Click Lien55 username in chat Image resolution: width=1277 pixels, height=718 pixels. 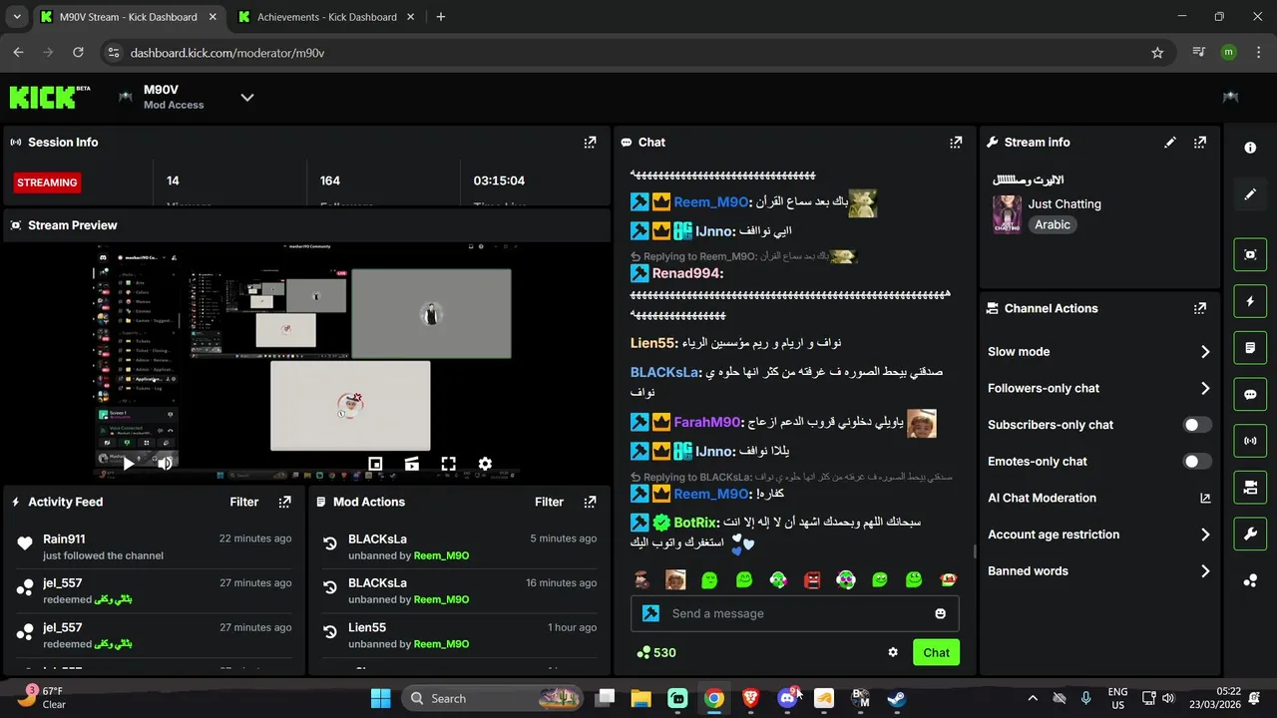click(x=652, y=343)
